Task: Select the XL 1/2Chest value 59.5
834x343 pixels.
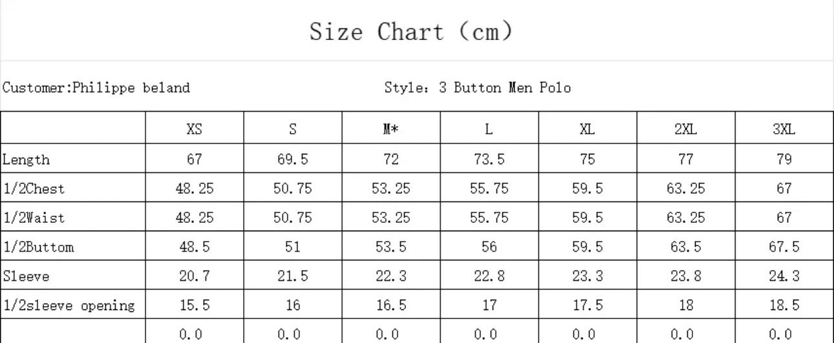Action: tap(587, 189)
